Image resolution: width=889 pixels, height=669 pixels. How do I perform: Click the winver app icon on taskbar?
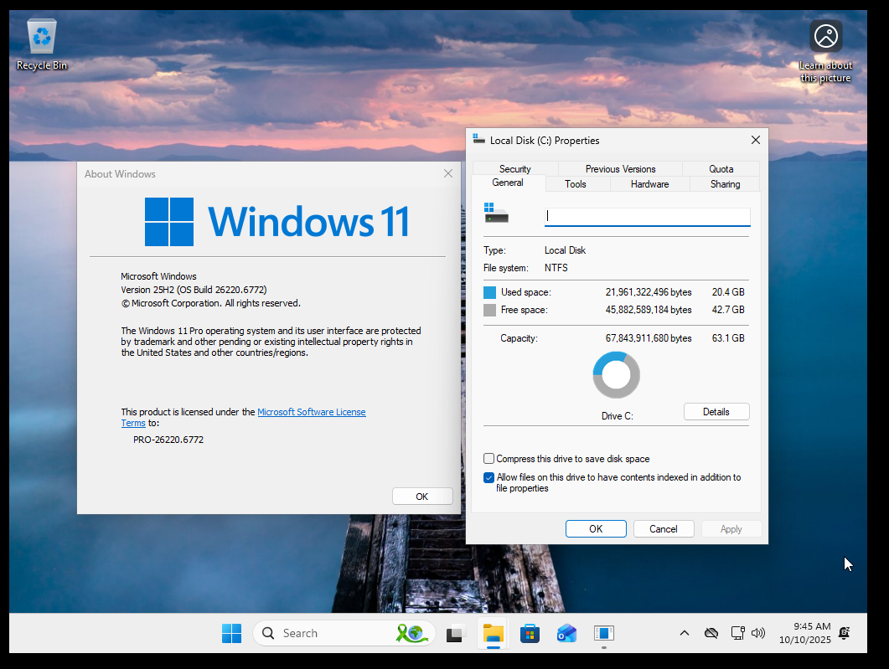(x=604, y=633)
